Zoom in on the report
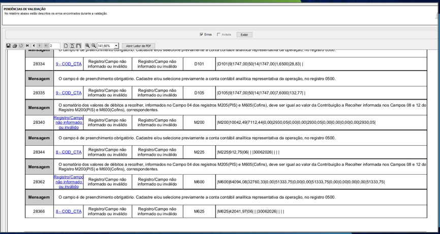The width and height of the screenshot is (440, 234). click(x=87, y=46)
